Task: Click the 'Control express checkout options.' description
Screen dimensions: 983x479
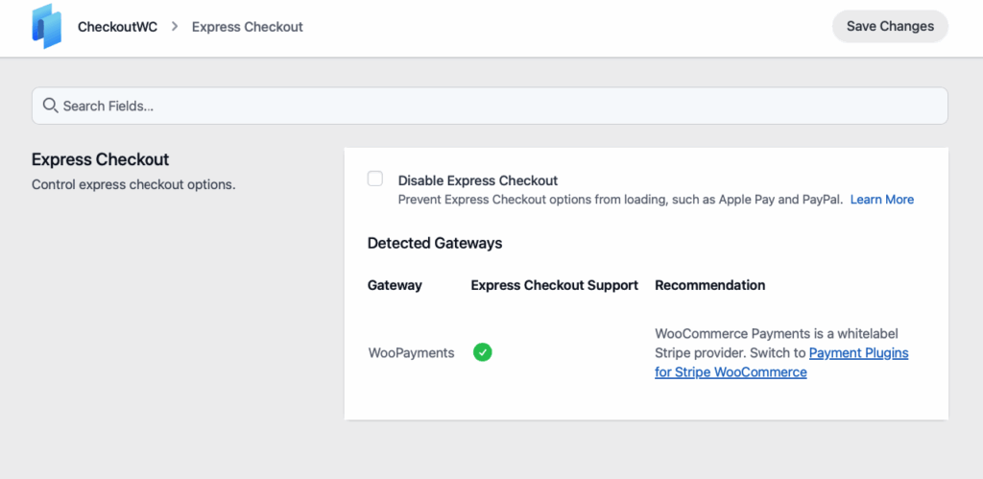Action: [133, 185]
